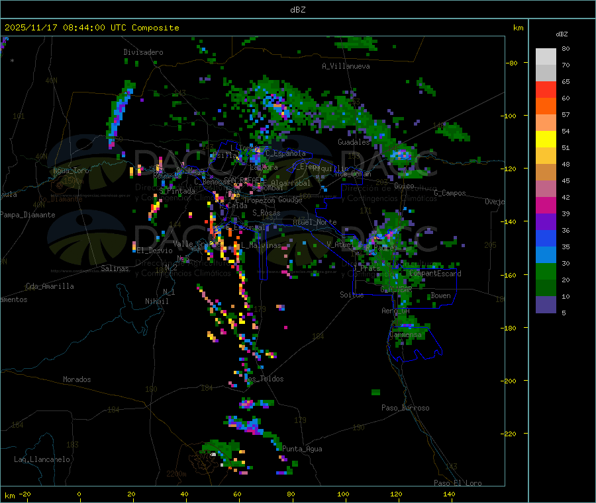This screenshot has width=596, height=503.
Task: Click the Guico location label
Action: click(x=404, y=186)
